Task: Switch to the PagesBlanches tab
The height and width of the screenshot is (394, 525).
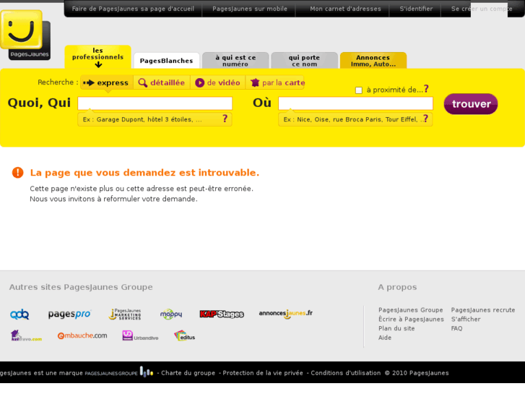Action: [x=166, y=61]
